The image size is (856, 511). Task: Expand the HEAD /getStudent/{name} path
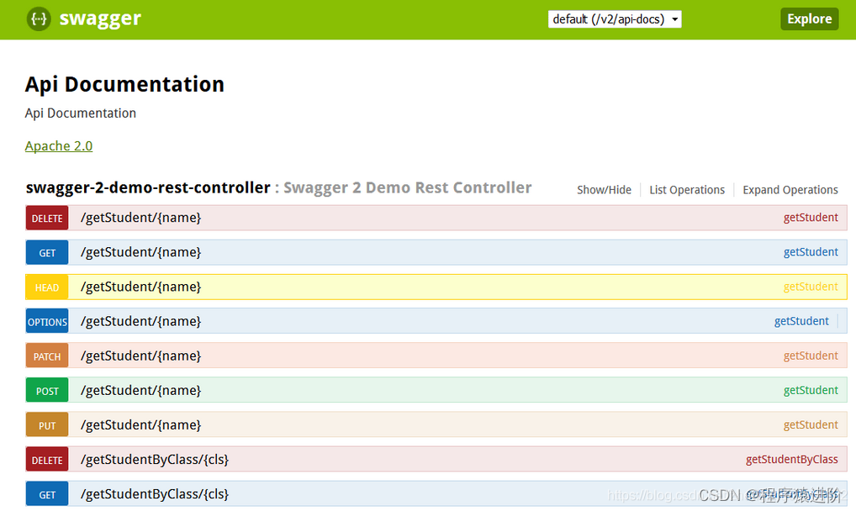pos(141,287)
